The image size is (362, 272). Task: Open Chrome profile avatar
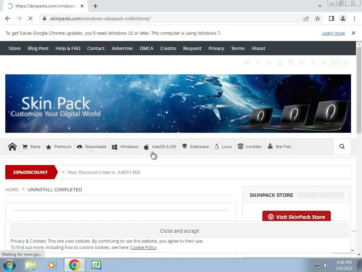[343, 18]
